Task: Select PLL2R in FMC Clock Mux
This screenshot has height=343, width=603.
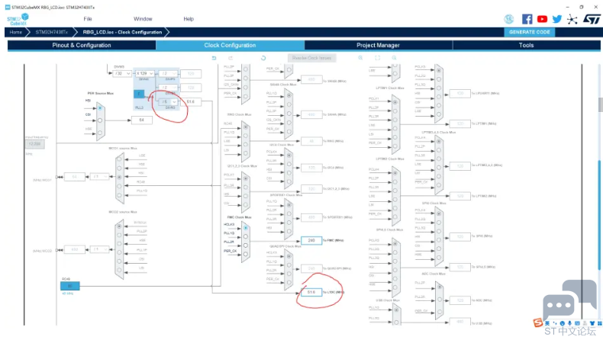Action: pos(245,245)
